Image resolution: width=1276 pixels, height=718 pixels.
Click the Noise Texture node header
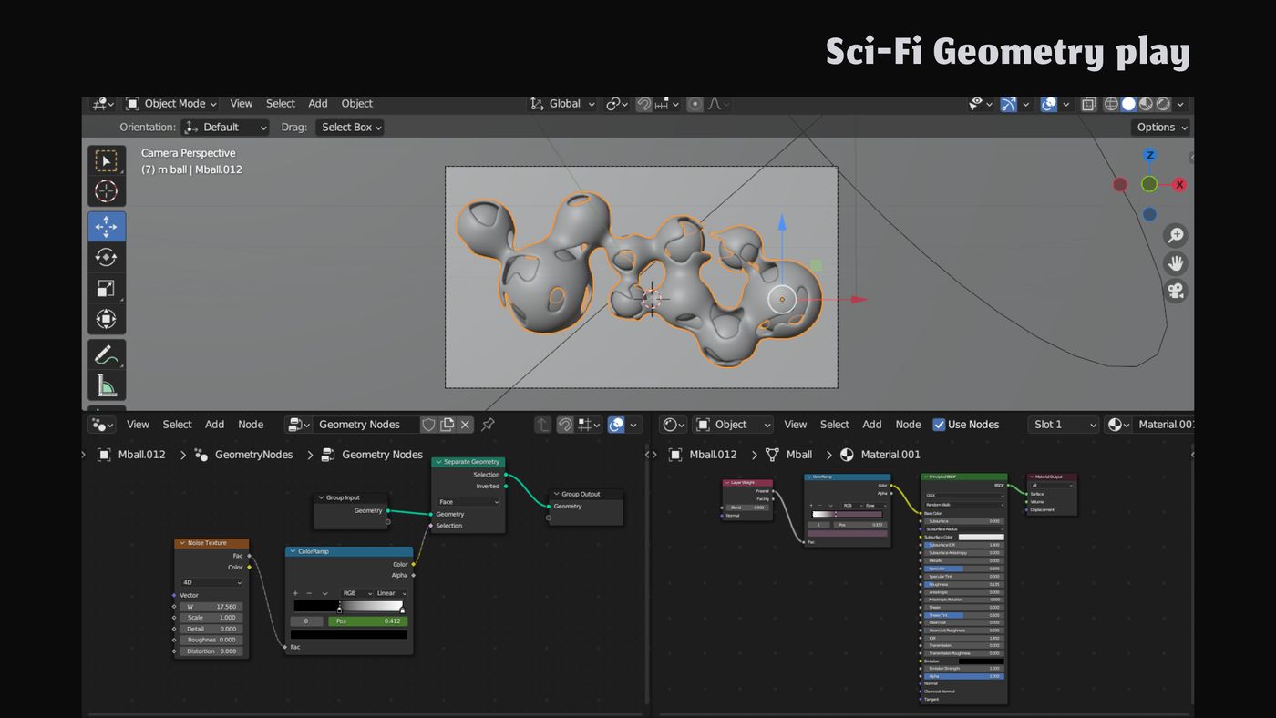coord(211,543)
